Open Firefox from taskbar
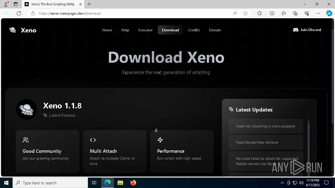Screen dimensions: 335x188 133,183
